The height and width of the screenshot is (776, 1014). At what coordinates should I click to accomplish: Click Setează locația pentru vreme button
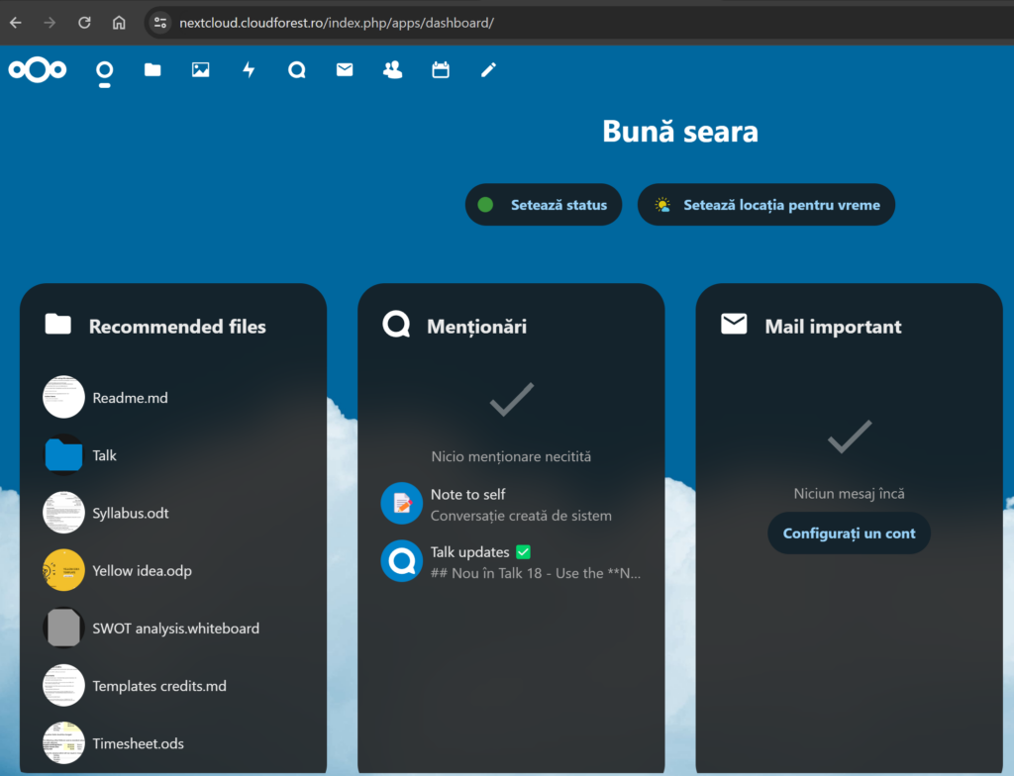(766, 205)
